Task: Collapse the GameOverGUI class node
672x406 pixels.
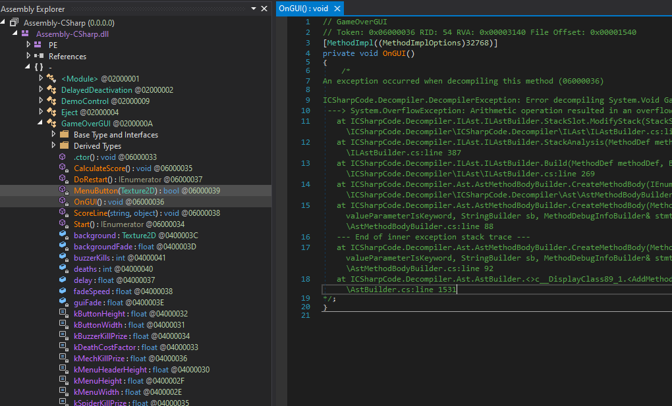Action: 40,124
